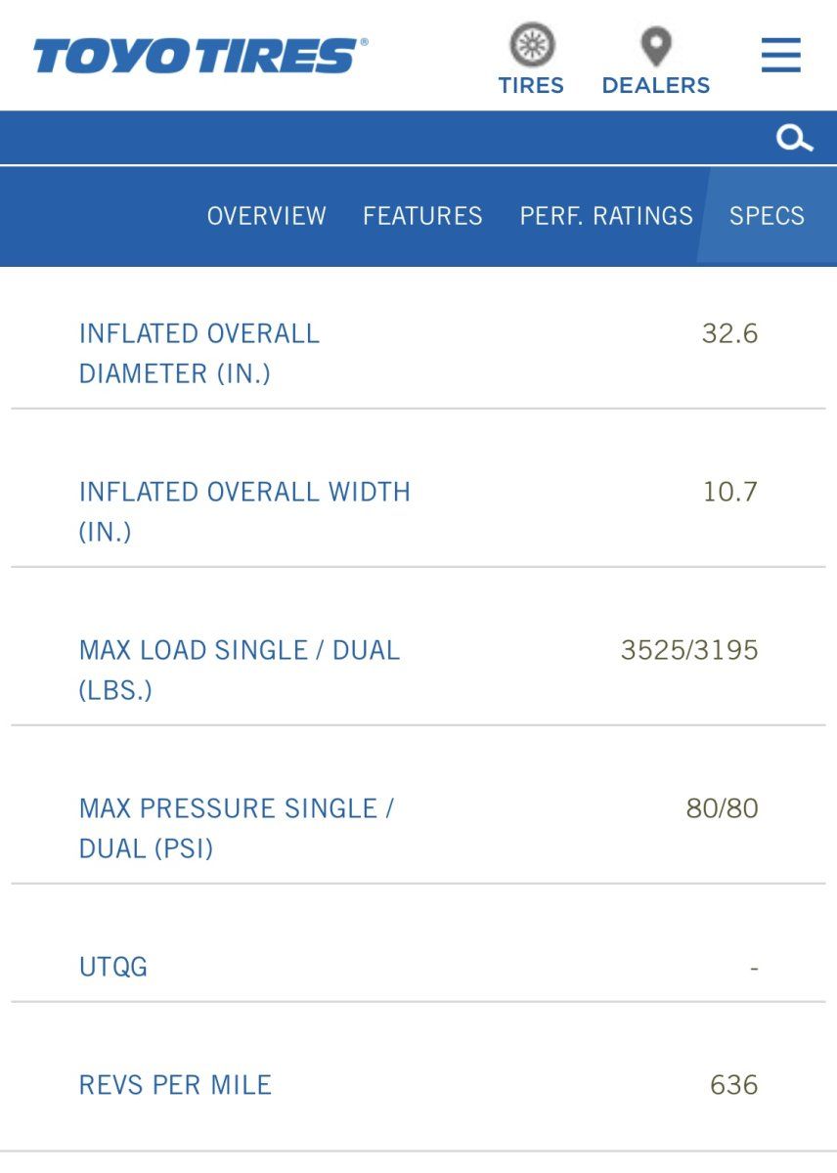Click the Revs Per Mile label
837x1173 pixels.
tap(175, 1085)
